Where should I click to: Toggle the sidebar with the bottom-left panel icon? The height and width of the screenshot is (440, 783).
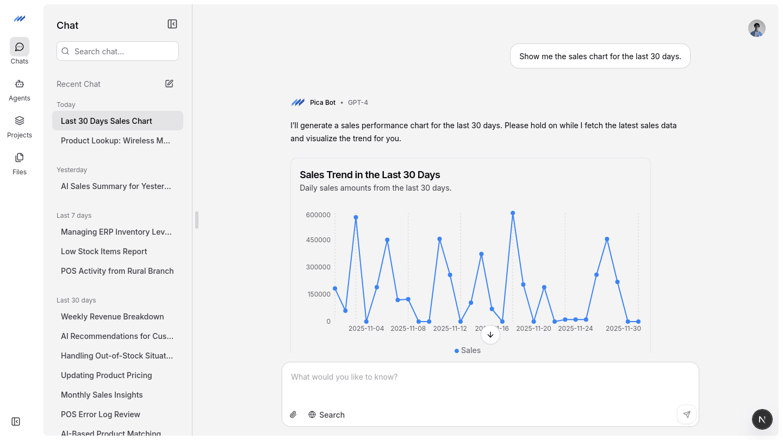(16, 422)
